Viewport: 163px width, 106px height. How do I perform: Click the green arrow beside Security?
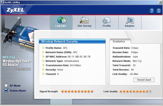(43, 70)
